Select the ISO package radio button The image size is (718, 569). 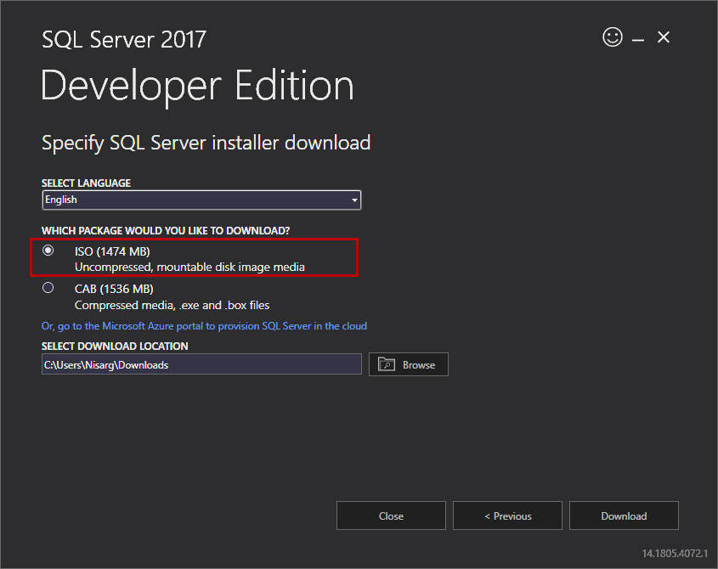point(48,251)
